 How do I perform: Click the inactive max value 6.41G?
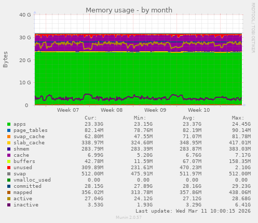coord(243,205)
